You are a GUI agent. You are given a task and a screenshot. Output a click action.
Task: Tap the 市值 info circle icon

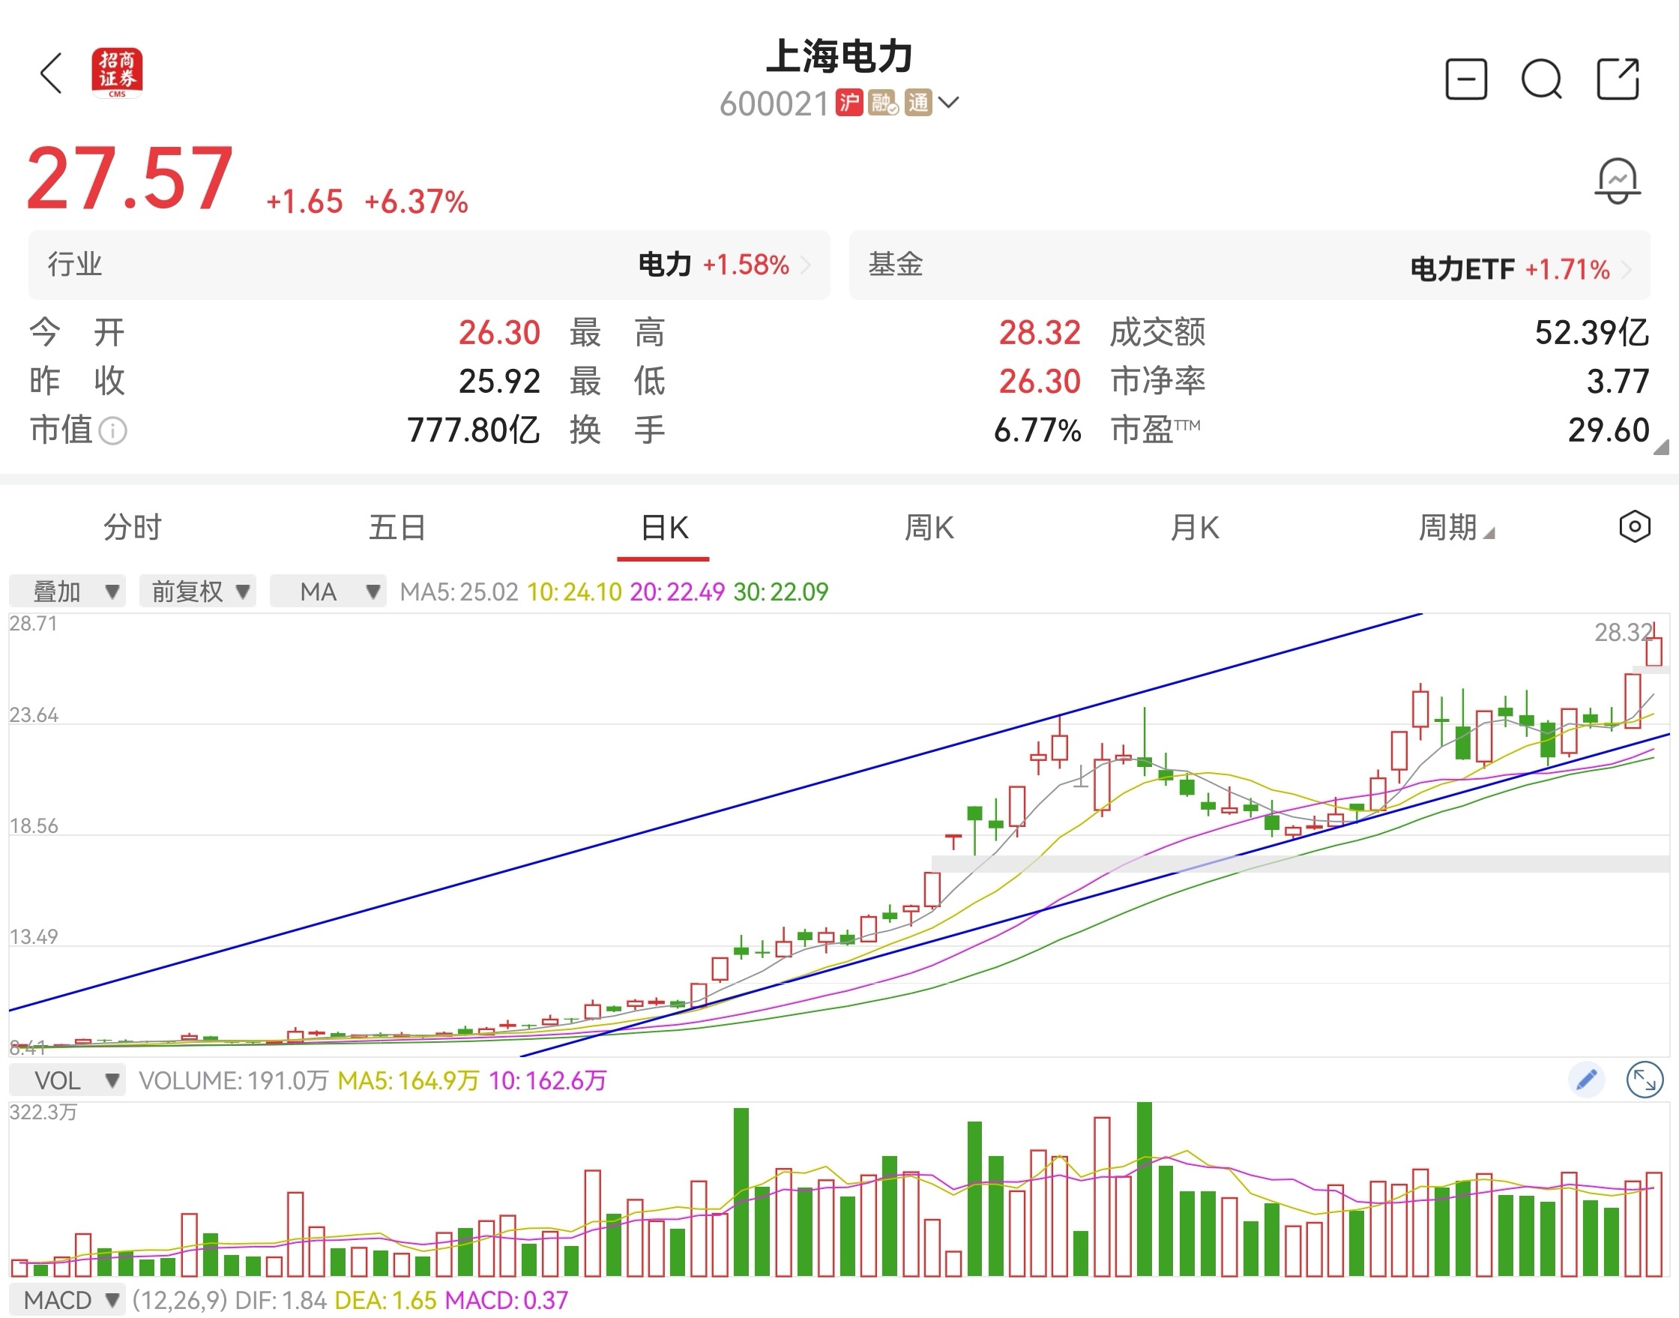pyautogui.click(x=113, y=430)
